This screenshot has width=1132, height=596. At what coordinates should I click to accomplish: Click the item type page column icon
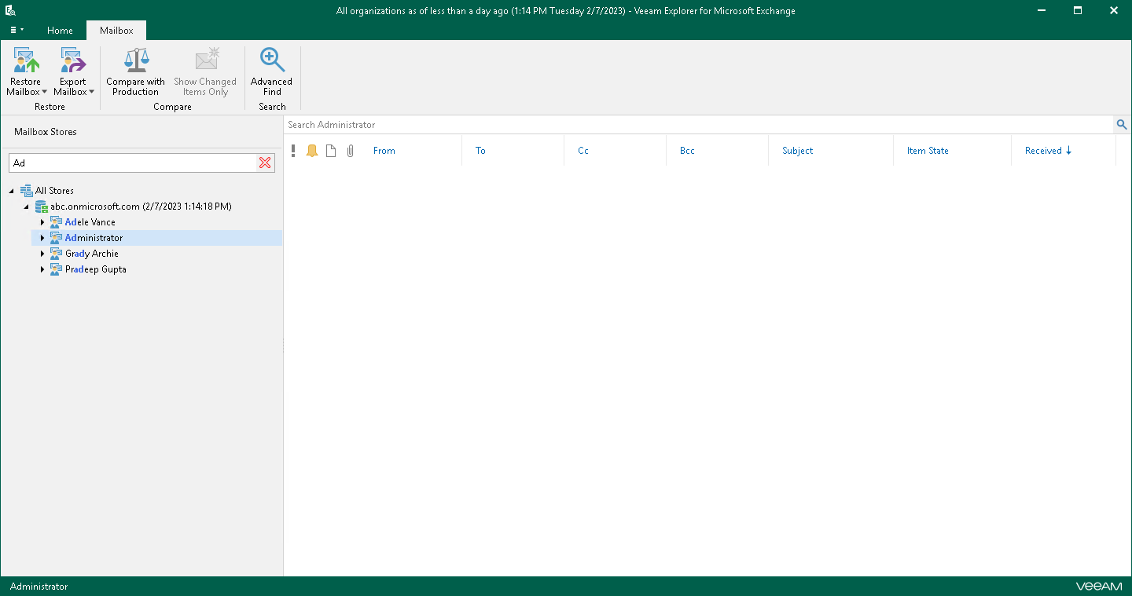tap(331, 151)
